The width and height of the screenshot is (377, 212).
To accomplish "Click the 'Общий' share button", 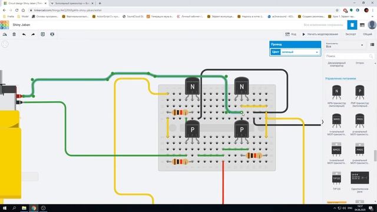I will coord(368,34).
